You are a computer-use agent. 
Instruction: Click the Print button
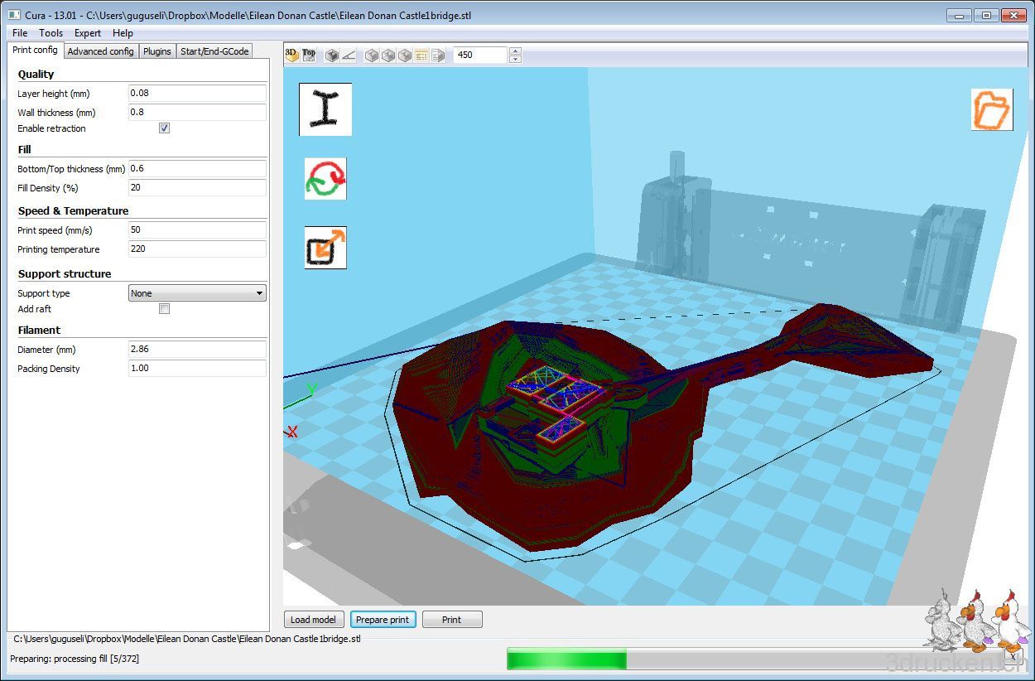point(452,620)
